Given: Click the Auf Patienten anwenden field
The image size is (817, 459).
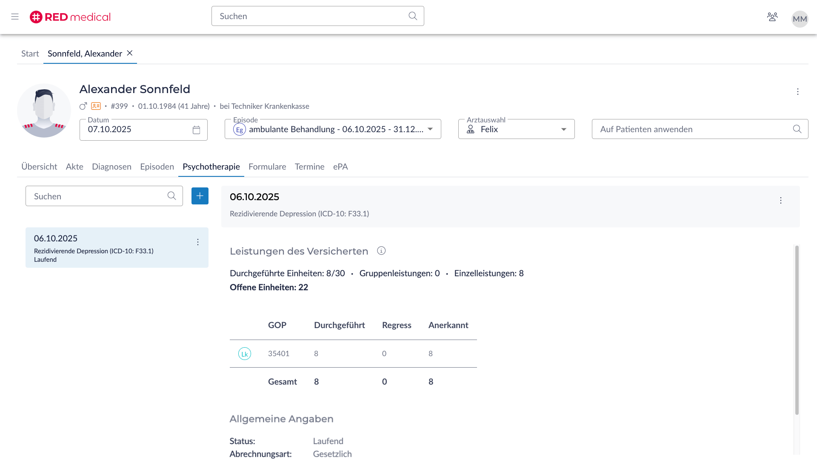Looking at the screenshot, I should click(694, 129).
